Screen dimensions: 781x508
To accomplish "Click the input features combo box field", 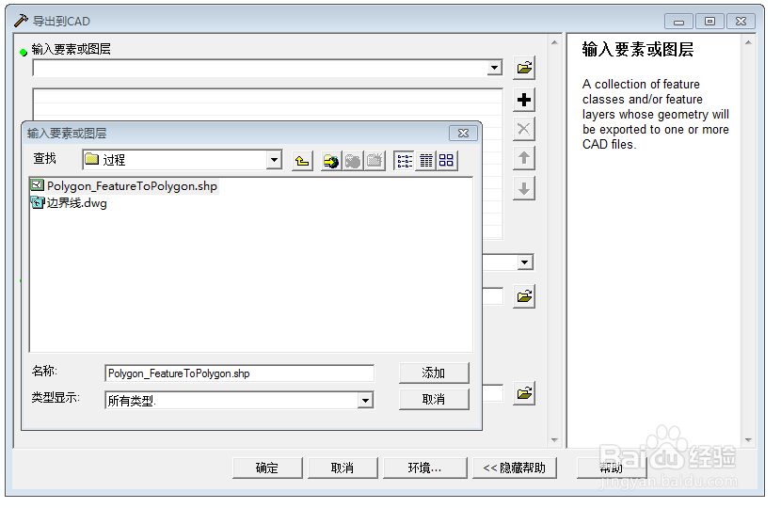I will (x=267, y=68).
